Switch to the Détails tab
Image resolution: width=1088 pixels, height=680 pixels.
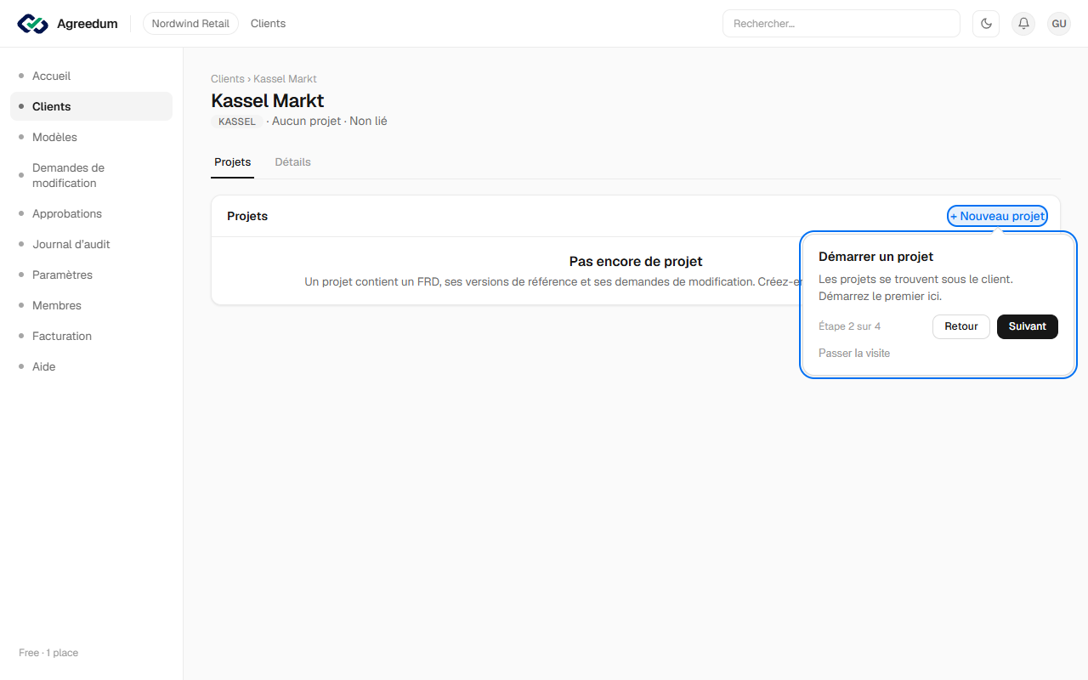point(292,161)
